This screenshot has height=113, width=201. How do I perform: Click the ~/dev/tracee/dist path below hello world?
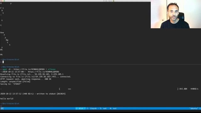tap(10, 104)
